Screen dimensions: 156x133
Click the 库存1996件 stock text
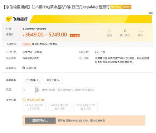(49, 90)
